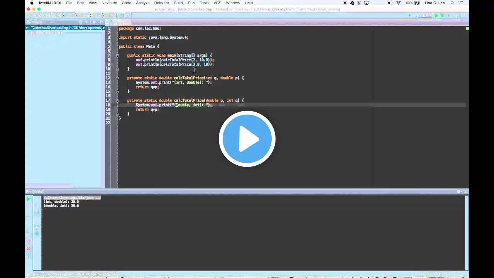This screenshot has height=278, width=494.
Task: Collapse the calcTotalPrice(double p, int q) method fold
Action: [117, 100]
